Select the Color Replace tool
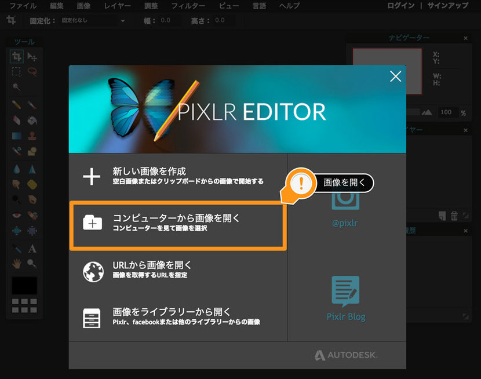 tap(16, 151)
